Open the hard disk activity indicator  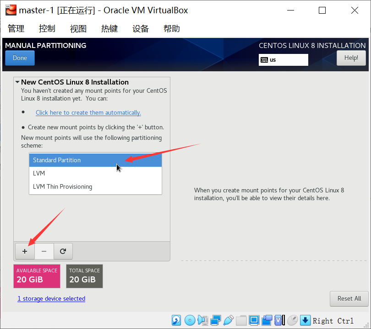(176, 320)
